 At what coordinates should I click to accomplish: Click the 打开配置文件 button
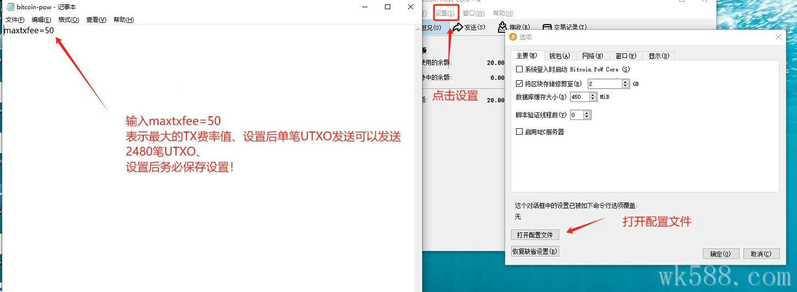535,235
